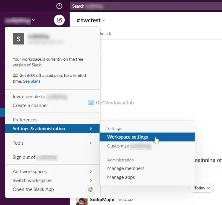Open the Today date dropdown
Image resolution: width=222 pixels, height=205 pixels.
pyautogui.click(x=202, y=188)
